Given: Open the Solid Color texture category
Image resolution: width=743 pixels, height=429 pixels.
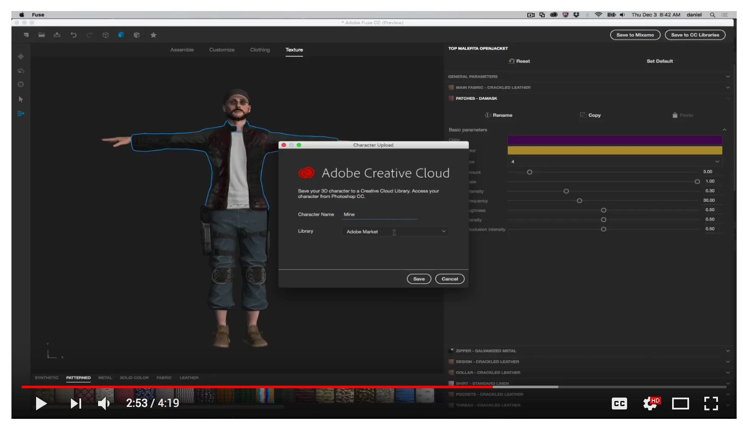Looking at the screenshot, I should 134,378.
